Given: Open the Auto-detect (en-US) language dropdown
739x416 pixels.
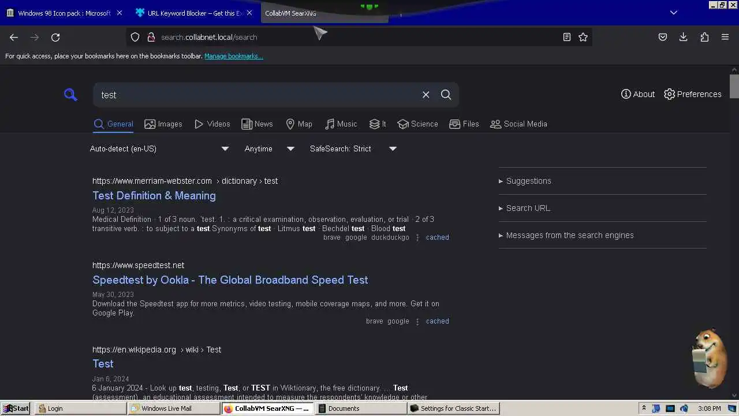Looking at the screenshot, I should pyautogui.click(x=159, y=148).
